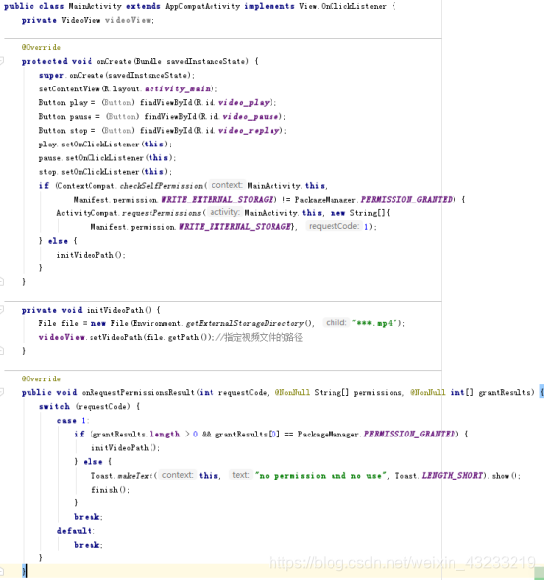Screen dimensions: 545x581
Task: Collapse the onCreate method fold marker
Action: click(x=2, y=61)
